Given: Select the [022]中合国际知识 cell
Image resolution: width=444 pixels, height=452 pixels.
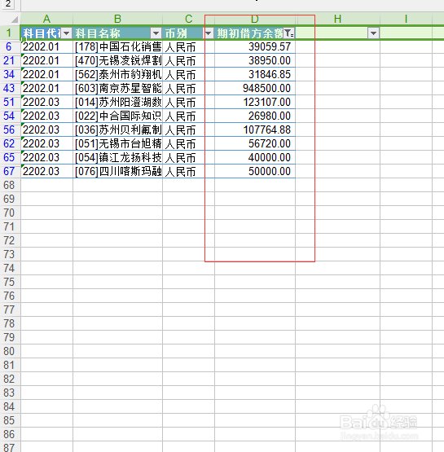Looking at the screenshot, I should tap(117, 116).
